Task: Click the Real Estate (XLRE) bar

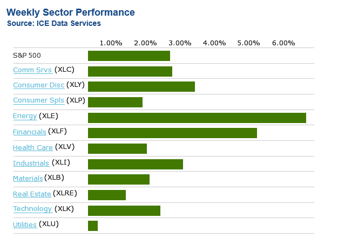Action: 106,195
